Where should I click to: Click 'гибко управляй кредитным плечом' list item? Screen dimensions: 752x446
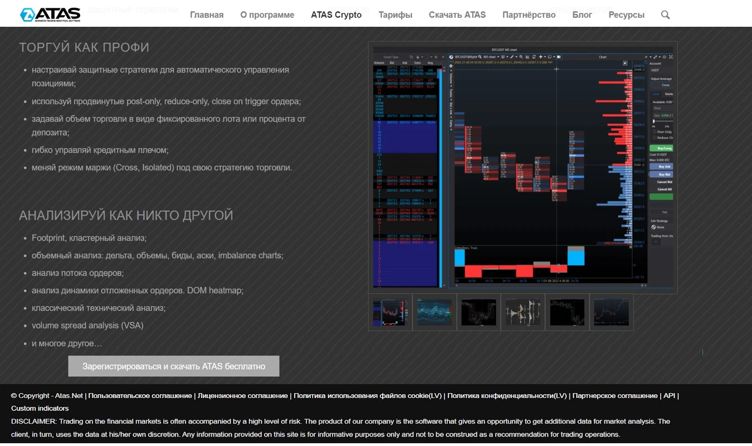(100, 150)
